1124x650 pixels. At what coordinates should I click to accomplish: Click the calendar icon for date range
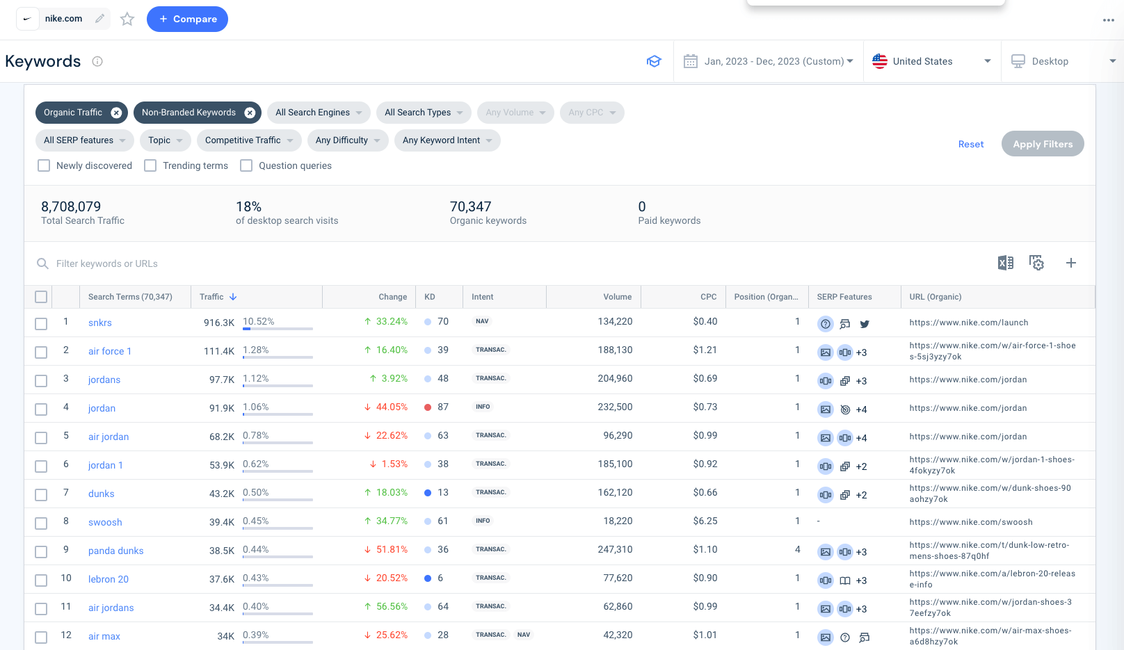tap(691, 61)
